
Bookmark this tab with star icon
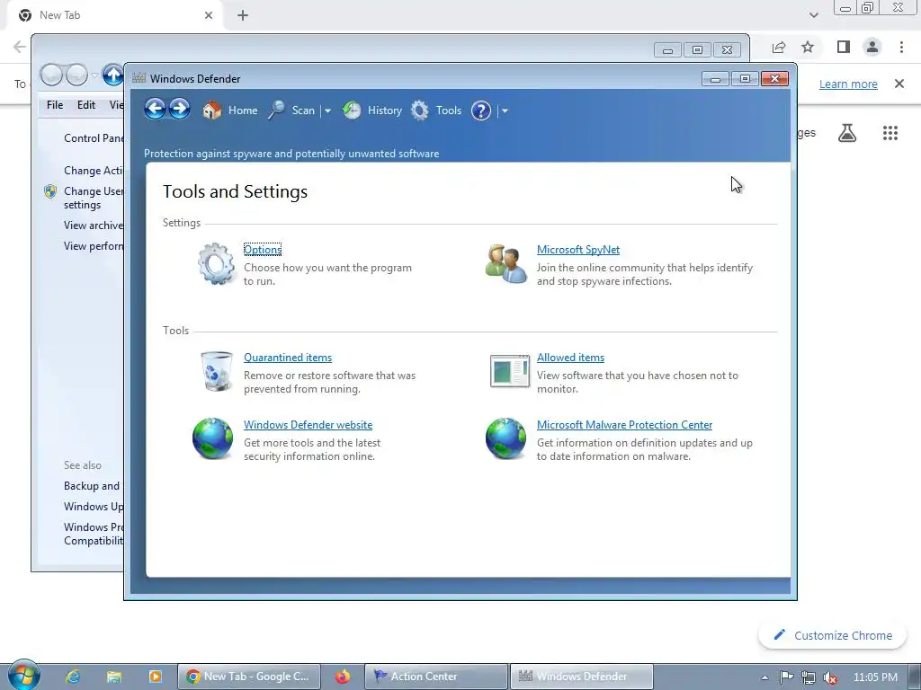coord(808,47)
